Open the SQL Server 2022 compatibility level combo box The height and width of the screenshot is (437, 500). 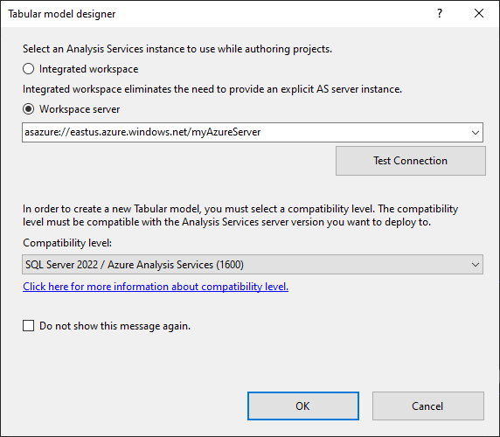coord(253,264)
